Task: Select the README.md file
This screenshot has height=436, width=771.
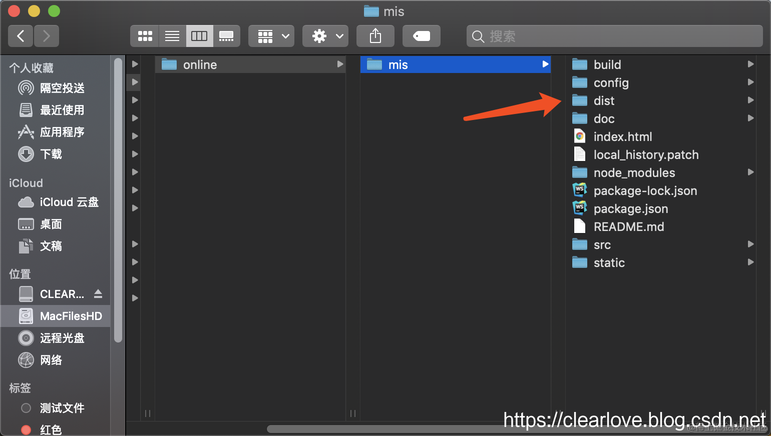Action: coord(661,226)
